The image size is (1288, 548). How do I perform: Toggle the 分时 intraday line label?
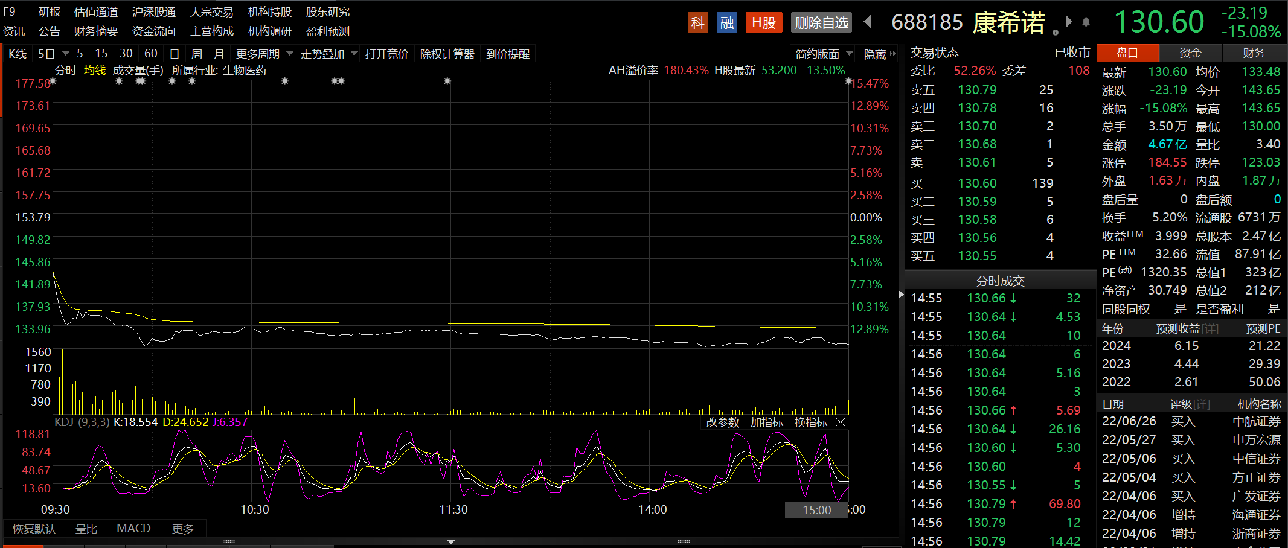click(x=65, y=71)
